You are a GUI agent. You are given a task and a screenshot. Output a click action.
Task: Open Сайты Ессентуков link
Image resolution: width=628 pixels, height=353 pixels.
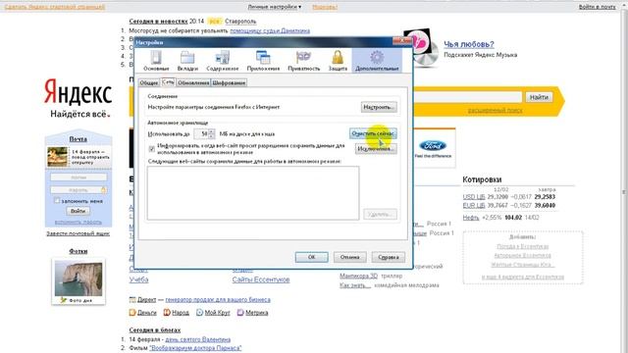coord(261,279)
